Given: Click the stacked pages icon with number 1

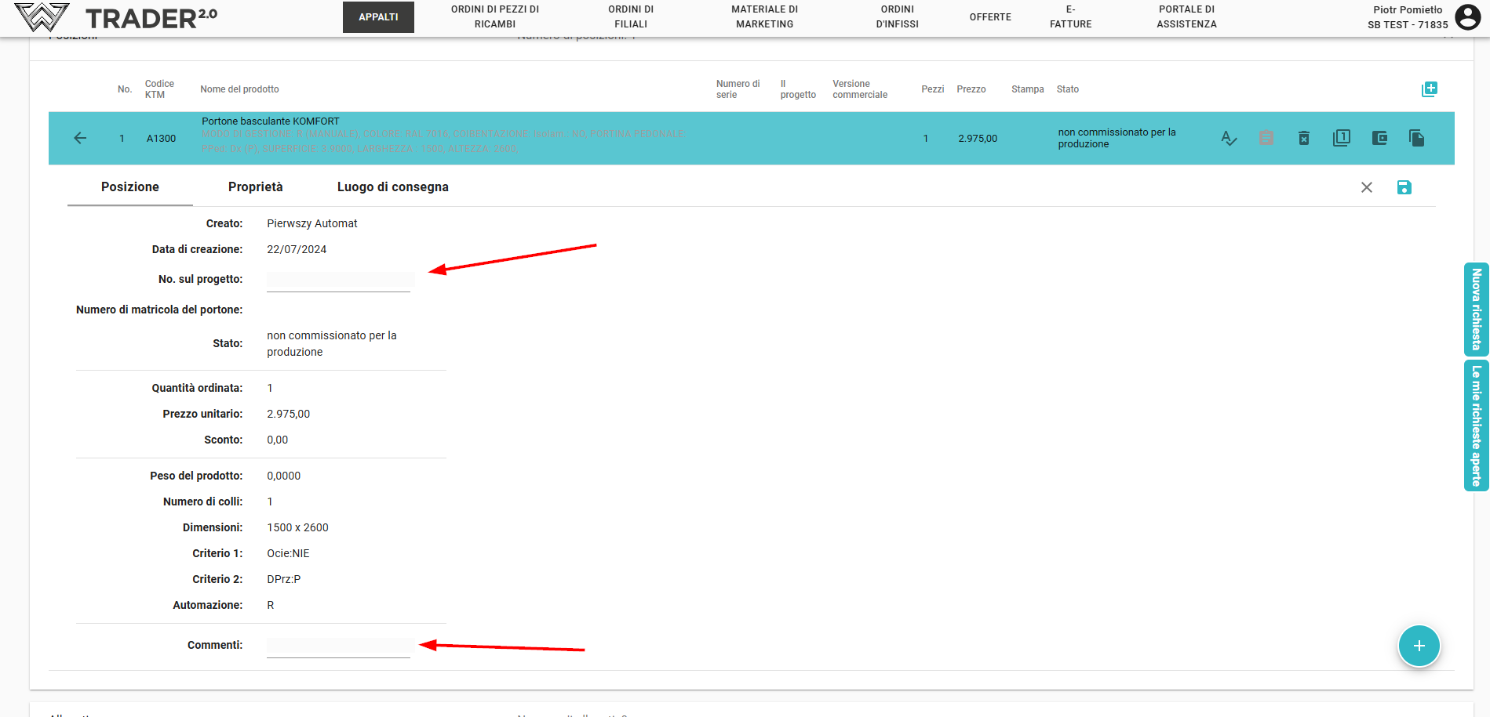Looking at the screenshot, I should (1341, 139).
